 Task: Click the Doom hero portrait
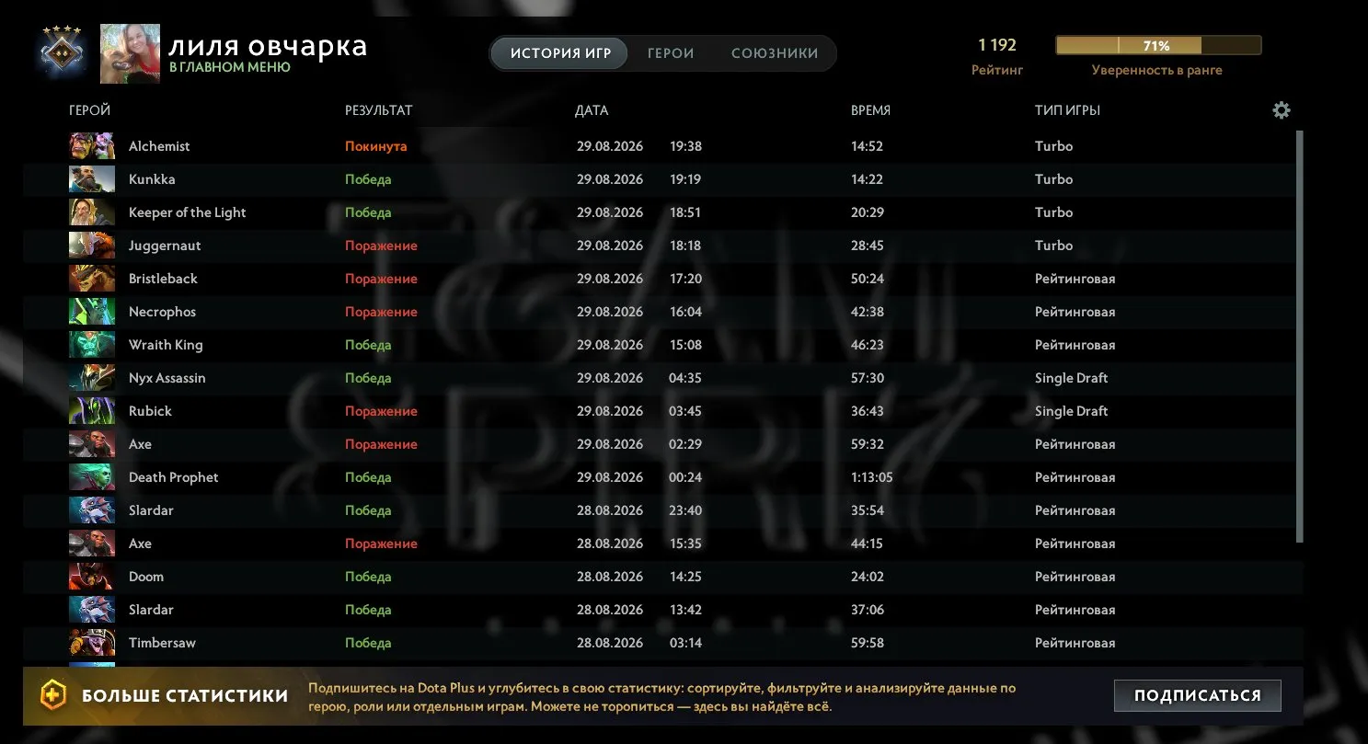92,577
